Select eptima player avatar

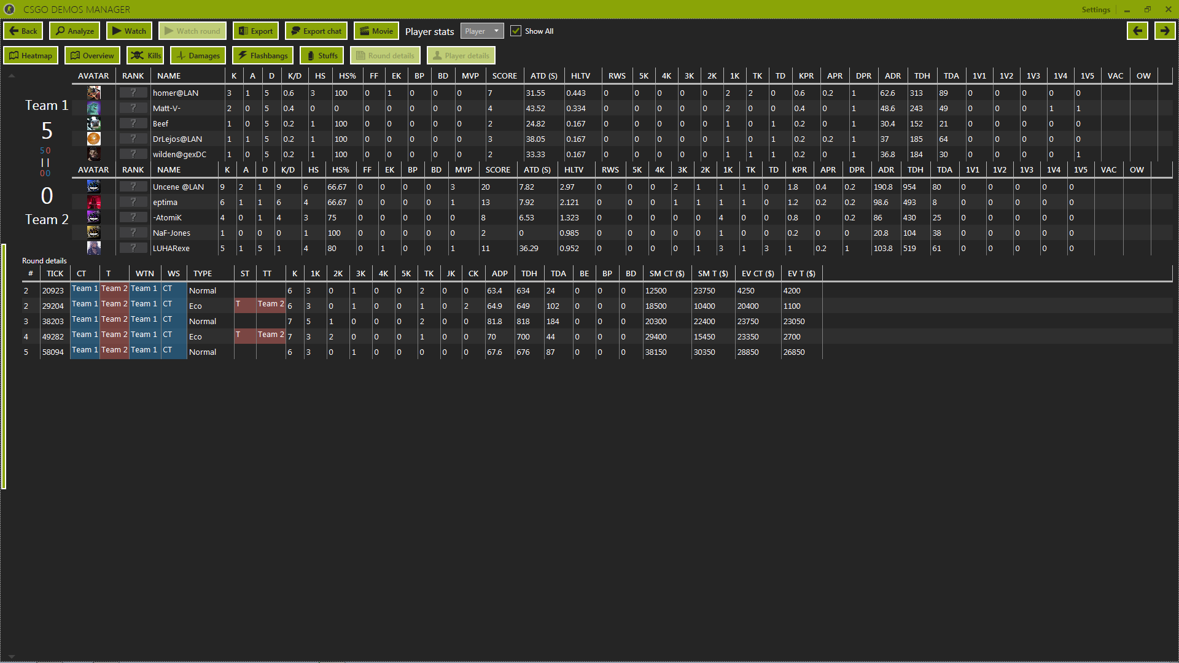[93, 202]
